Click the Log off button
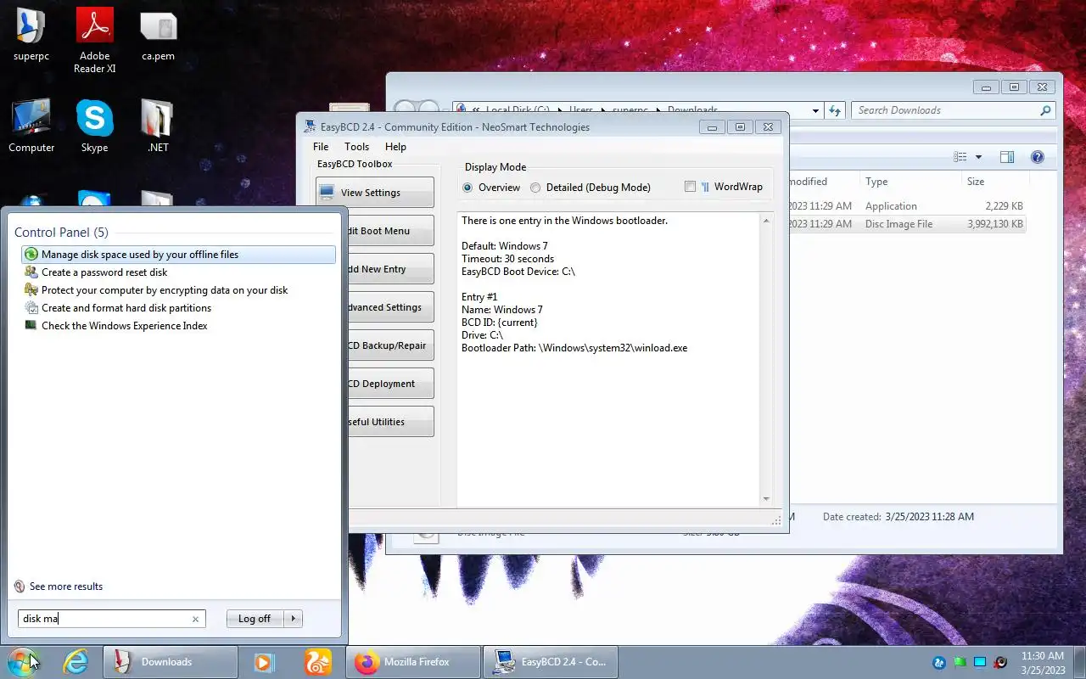 point(255,619)
